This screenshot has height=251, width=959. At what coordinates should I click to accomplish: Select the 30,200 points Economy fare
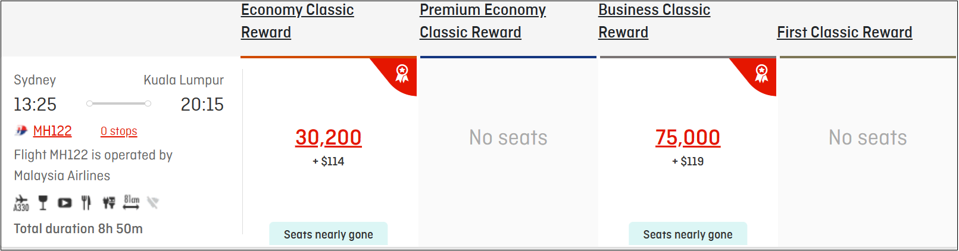pos(329,137)
